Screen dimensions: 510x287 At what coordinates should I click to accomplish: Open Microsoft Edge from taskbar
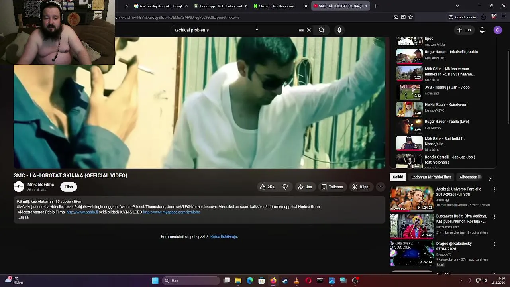(250, 281)
